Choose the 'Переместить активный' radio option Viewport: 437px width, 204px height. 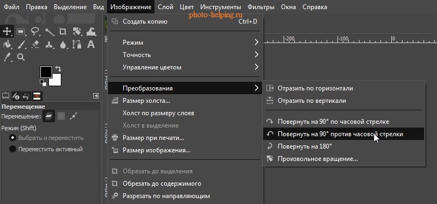point(46,149)
